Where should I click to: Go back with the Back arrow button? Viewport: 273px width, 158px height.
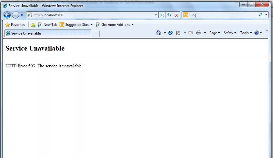(x=7, y=15)
